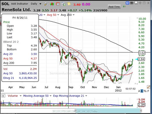Open the yellow sticky note icon
152x114 pixels.
click(x=69, y=4)
